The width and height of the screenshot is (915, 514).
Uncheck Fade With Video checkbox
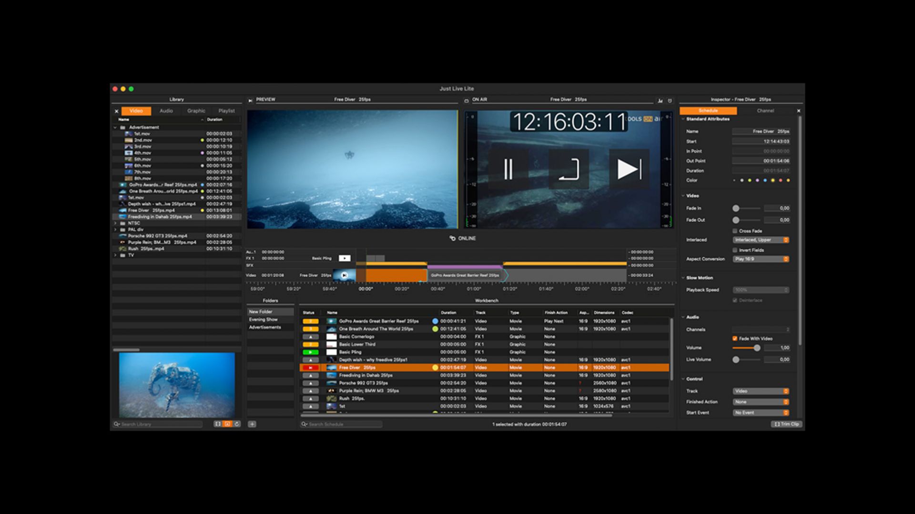(735, 339)
